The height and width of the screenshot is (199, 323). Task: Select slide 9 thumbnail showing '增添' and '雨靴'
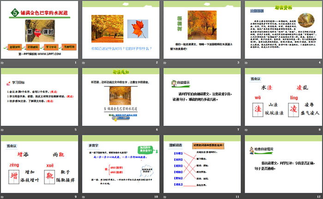(39, 164)
